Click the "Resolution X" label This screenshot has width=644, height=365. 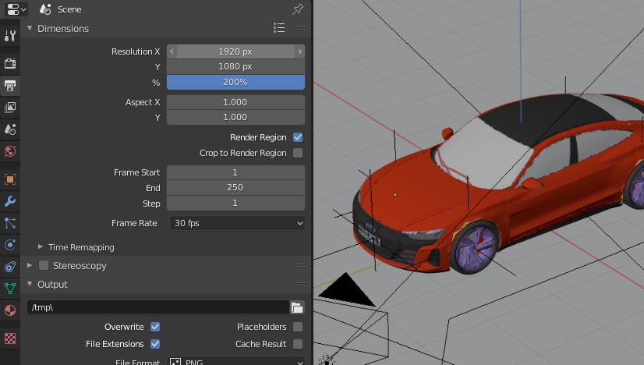pyautogui.click(x=136, y=51)
